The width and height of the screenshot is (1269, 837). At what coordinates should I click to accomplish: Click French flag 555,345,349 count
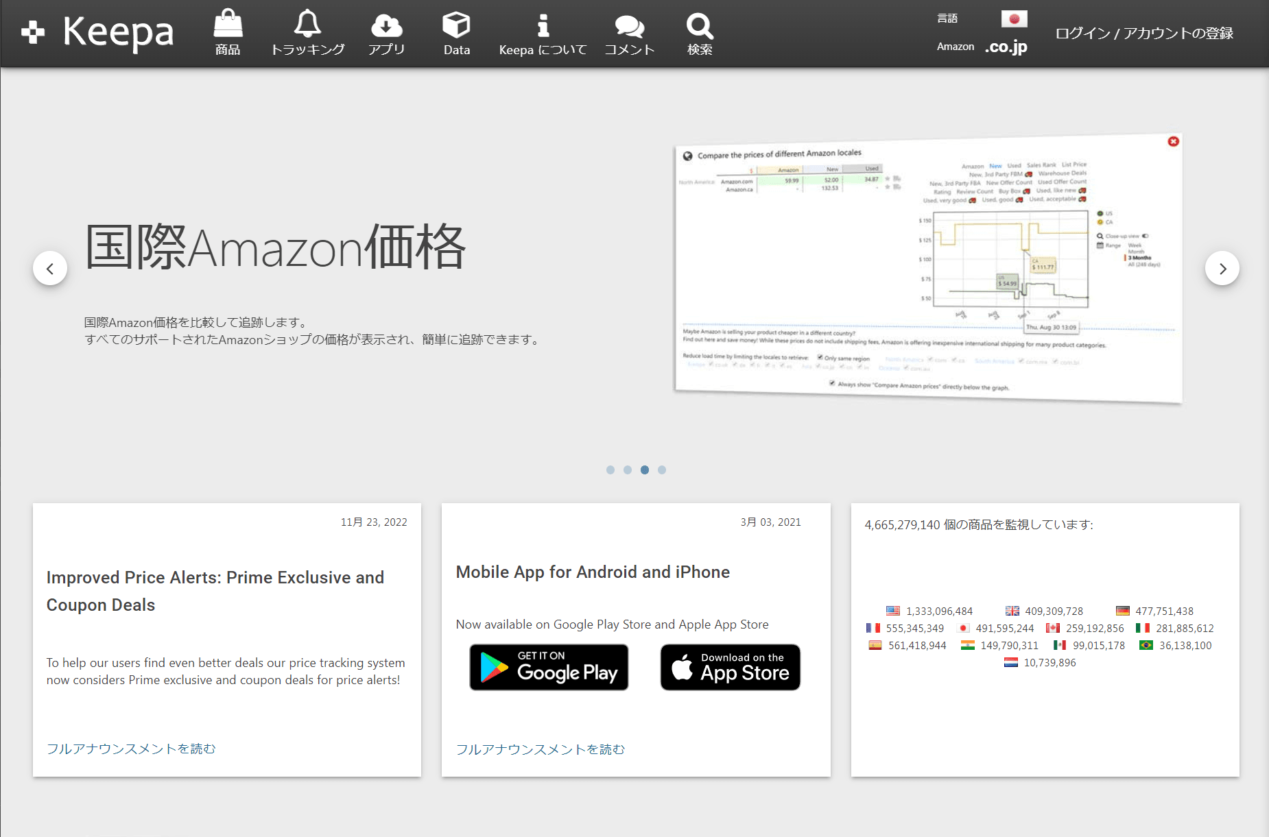(905, 628)
